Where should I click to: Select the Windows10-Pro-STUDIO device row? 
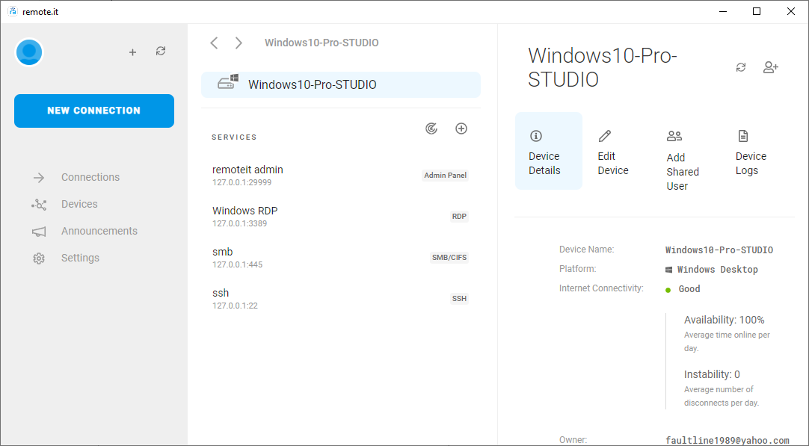[341, 84]
